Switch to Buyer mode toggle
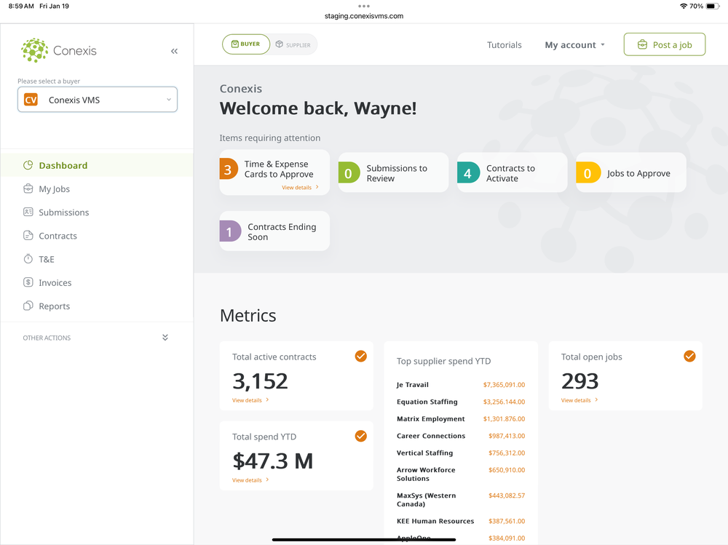The height and width of the screenshot is (545, 728). (245, 44)
